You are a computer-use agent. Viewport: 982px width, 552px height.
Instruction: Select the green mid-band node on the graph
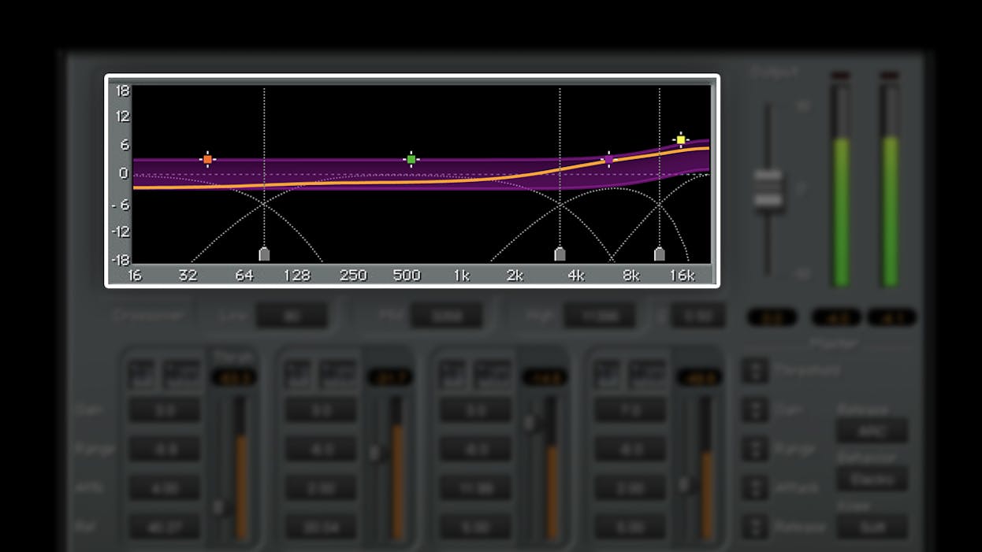click(412, 159)
